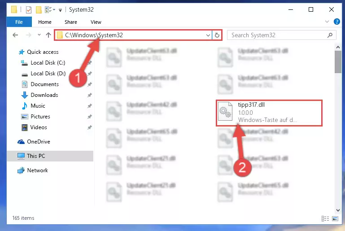The height and width of the screenshot is (231, 345).
Task: Select the tipp317.dll file
Action: 269,113
